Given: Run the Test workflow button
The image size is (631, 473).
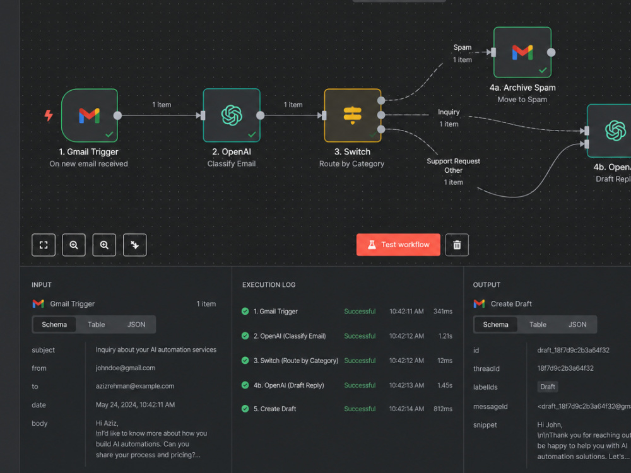Looking at the screenshot, I should click(x=398, y=245).
